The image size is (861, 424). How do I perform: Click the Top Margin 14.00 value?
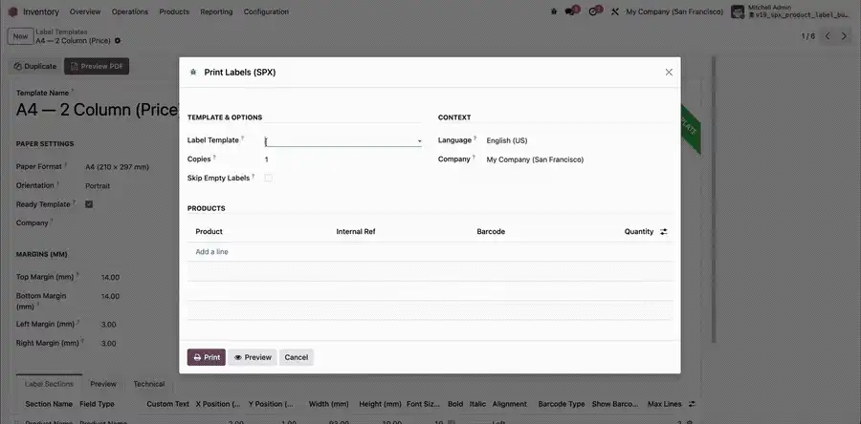click(110, 278)
